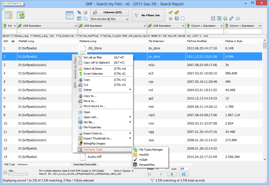
Task: Click the Limit field showing 250
Action: point(184,169)
